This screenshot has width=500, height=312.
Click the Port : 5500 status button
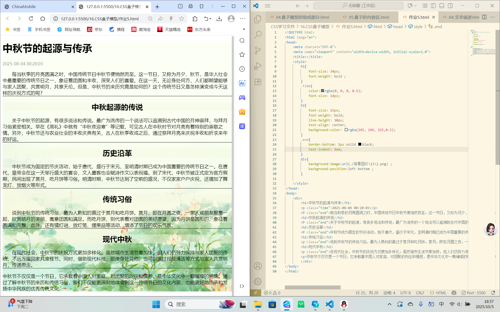[x=473, y=293]
